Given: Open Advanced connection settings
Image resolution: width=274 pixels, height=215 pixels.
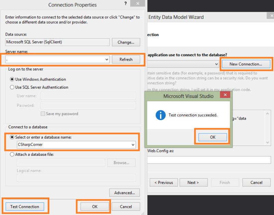Looking at the screenshot, I should 125,192.
